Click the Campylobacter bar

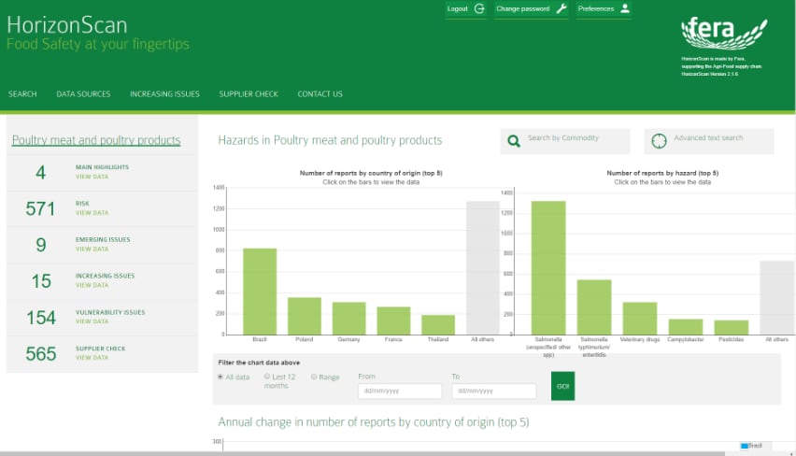click(686, 326)
